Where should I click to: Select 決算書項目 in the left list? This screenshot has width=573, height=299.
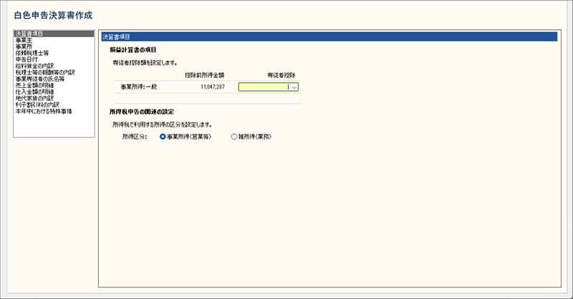coord(29,34)
